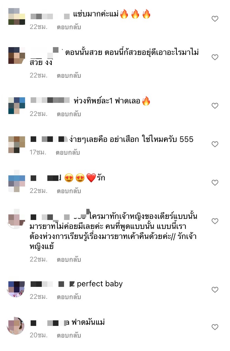The height and width of the screenshot is (351, 230).
Task: Like the รัก emoji comment
Action: pos(215,183)
